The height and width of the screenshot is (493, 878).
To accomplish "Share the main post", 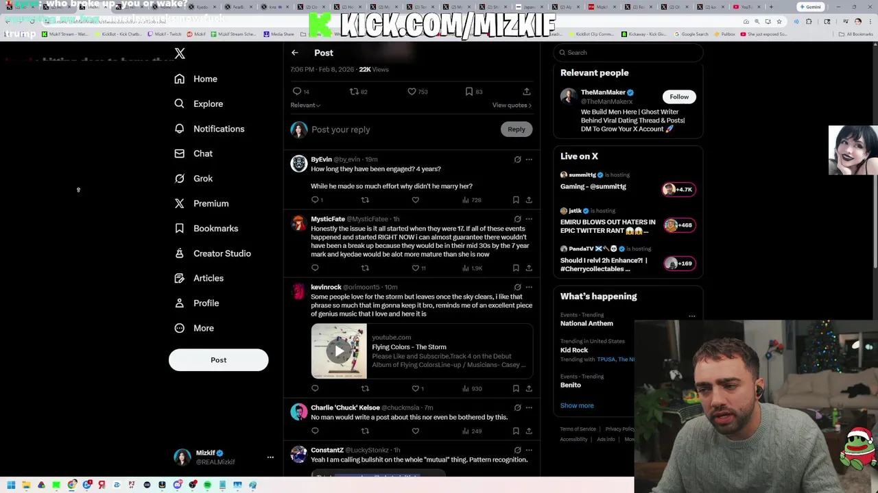I will pyautogui.click(x=527, y=91).
